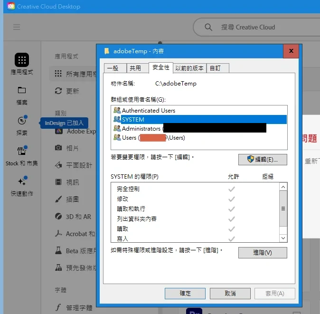Switch to the 以前的版本 tab
Screen dimensions: 320x314
189,68
